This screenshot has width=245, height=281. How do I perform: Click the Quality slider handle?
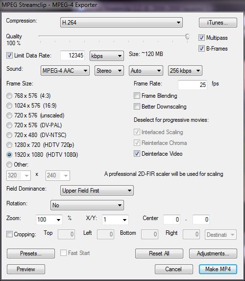coord(187,36)
